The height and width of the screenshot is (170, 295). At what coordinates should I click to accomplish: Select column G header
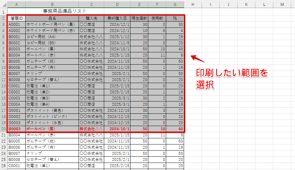tap(175, 4)
